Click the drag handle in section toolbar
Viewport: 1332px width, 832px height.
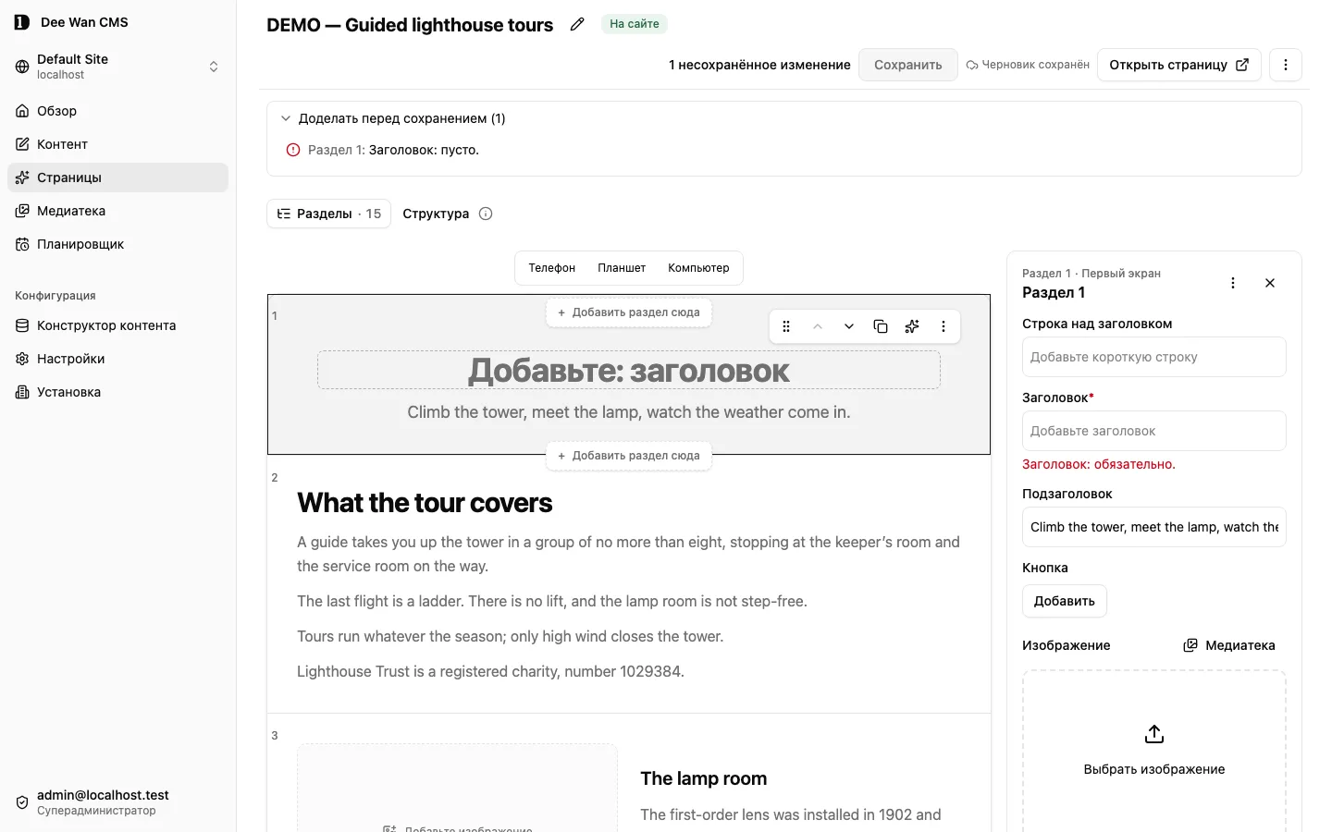click(786, 326)
